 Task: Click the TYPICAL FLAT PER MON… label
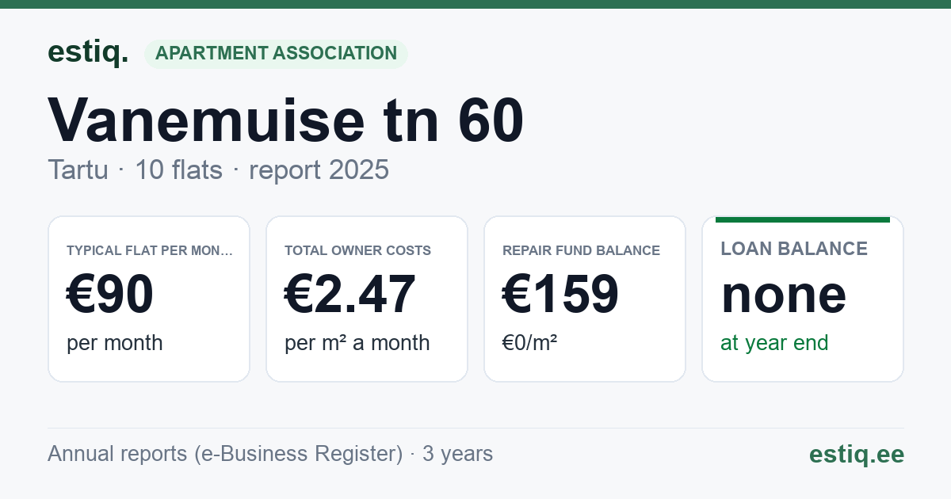coord(150,250)
